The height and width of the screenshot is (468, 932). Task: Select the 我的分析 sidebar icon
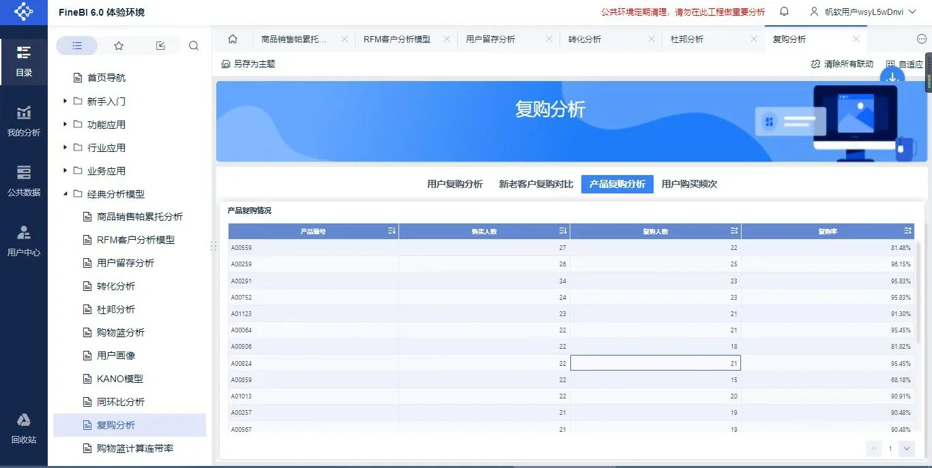coord(24,120)
